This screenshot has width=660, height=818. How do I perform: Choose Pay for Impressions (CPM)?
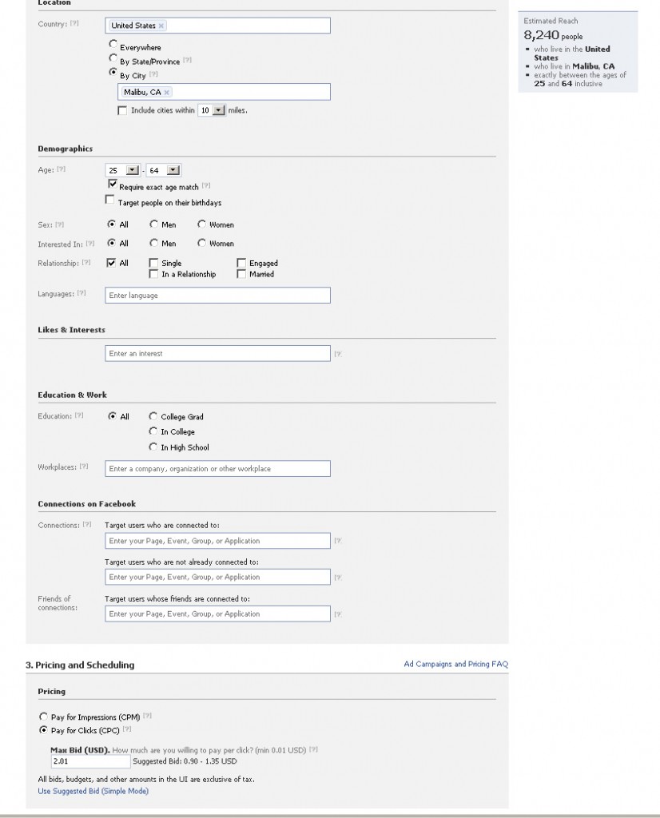tap(44, 717)
